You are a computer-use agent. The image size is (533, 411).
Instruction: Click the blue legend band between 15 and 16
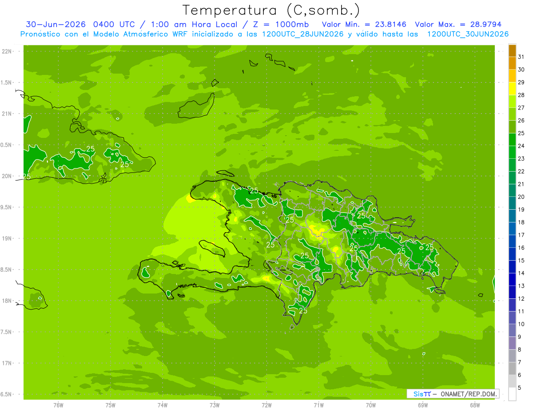pos(512,254)
